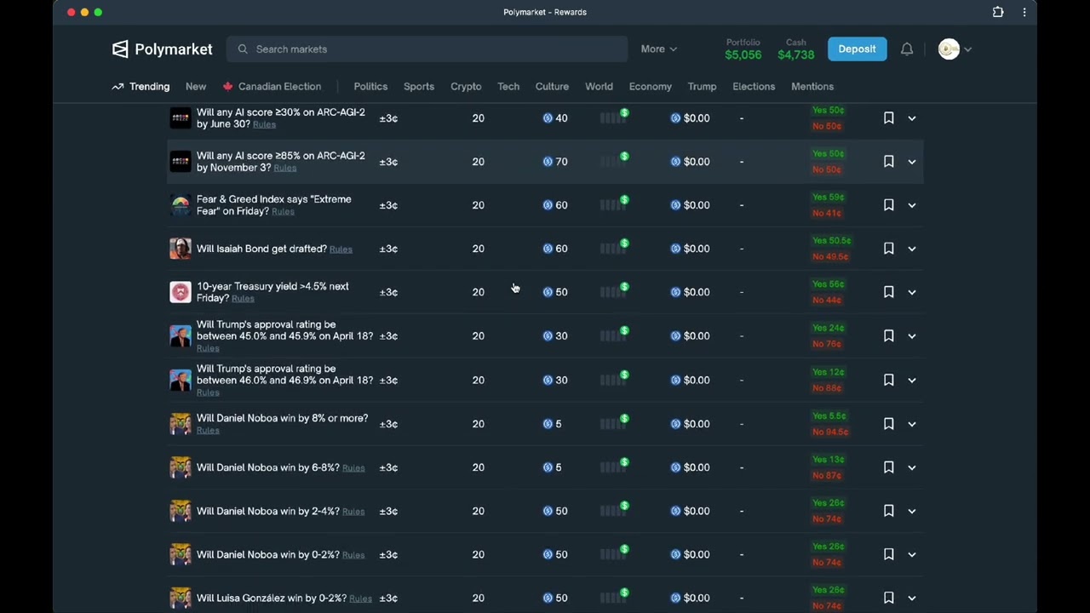Bookmark the Fear & Greed Index market

888,205
